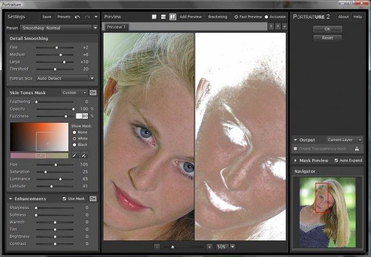Toggle Skin Tones Mask On button
The height and width of the screenshot is (257, 371).
[93, 93]
